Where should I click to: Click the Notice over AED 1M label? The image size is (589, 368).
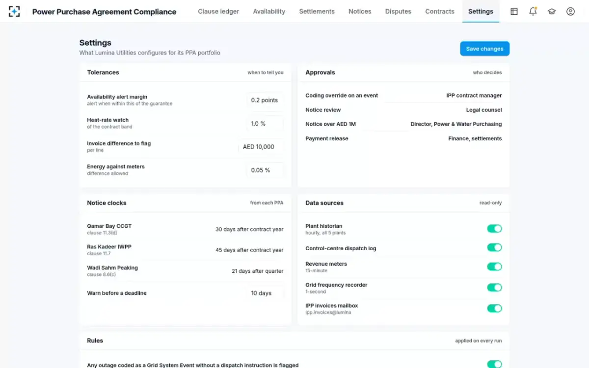pyautogui.click(x=330, y=124)
